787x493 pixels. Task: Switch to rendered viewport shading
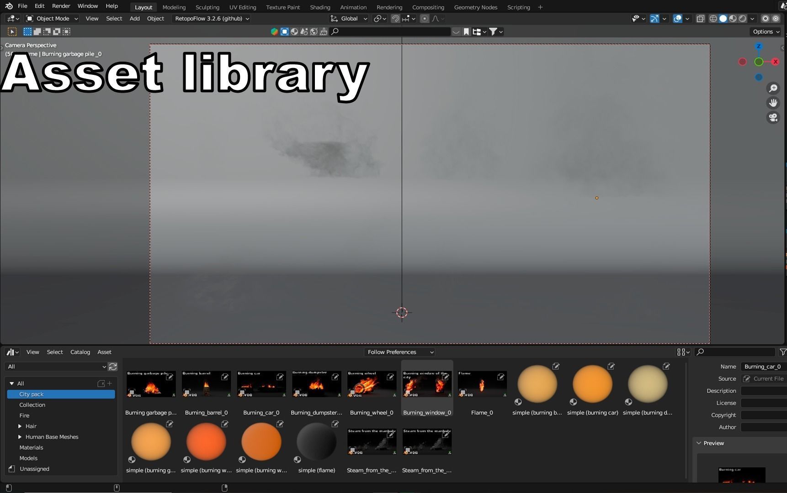point(743,19)
